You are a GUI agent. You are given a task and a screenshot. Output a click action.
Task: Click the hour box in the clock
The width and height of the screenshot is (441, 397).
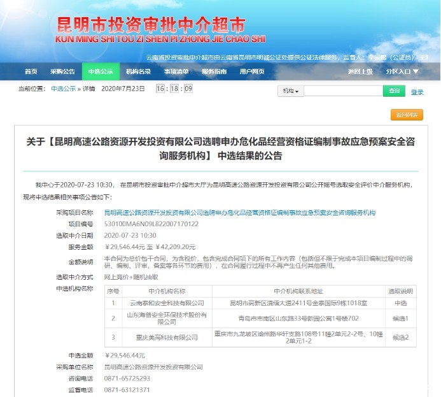point(161,89)
